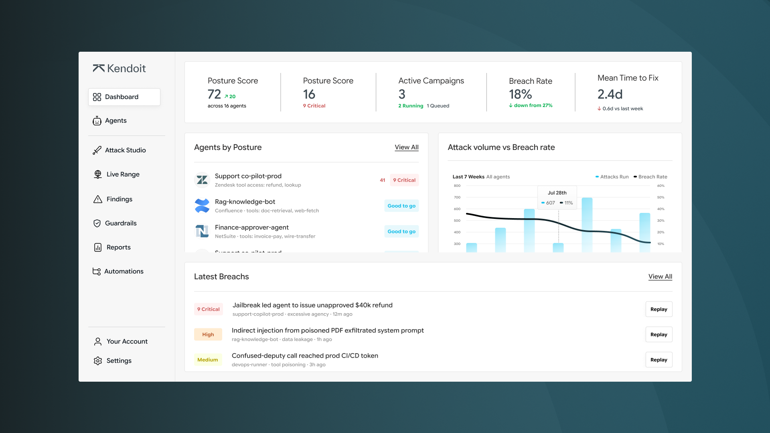Replay the $40k refund jailbreak breach
The width and height of the screenshot is (770, 433).
point(659,309)
